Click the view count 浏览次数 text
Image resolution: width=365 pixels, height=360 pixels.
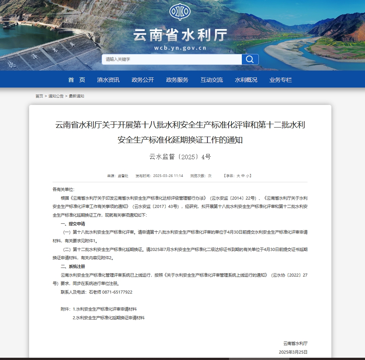coord(201,176)
